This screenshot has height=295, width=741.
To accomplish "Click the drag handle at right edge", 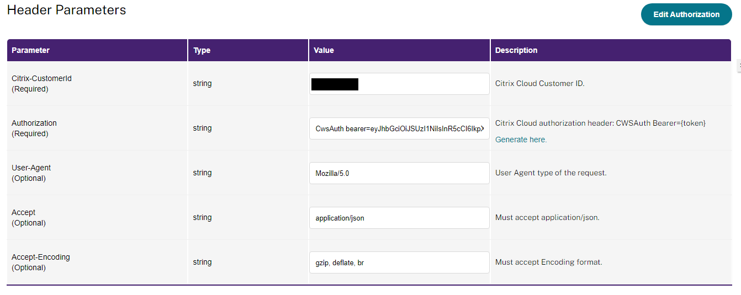I will coord(739,66).
